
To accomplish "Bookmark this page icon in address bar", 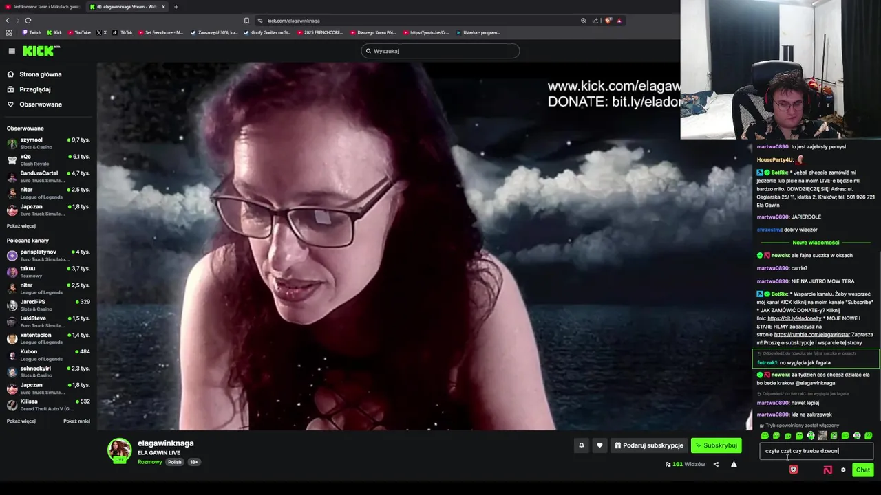I will [246, 21].
